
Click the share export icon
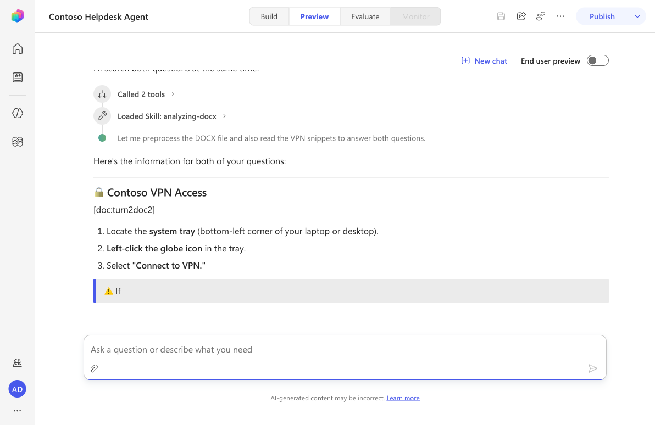coord(521,16)
